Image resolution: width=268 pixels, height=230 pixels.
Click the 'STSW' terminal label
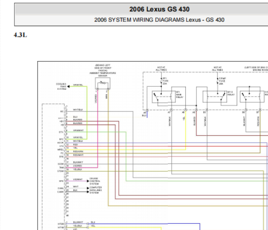60,171
